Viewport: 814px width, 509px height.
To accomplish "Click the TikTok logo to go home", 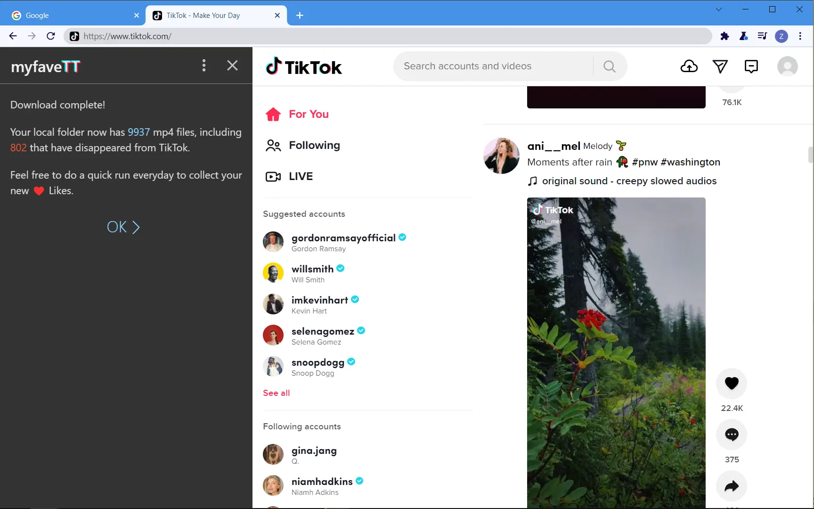I will [304, 66].
